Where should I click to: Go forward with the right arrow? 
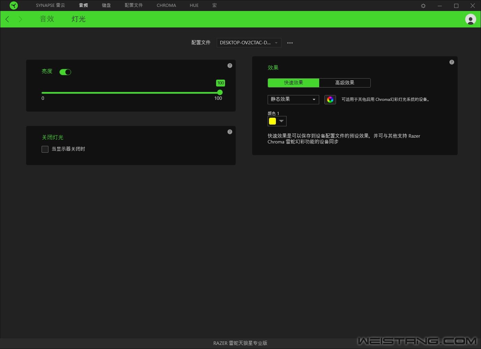pyautogui.click(x=20, y=19)
